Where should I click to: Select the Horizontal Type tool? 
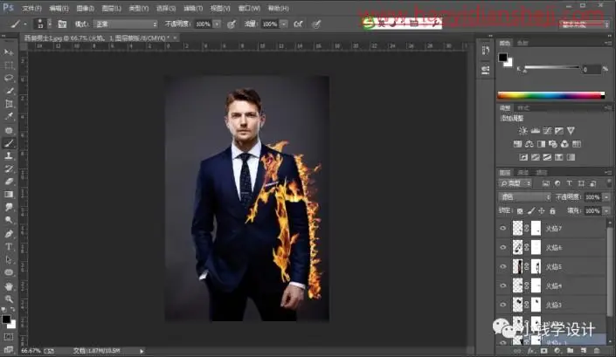pyautogui.click(x=9, y=247)
